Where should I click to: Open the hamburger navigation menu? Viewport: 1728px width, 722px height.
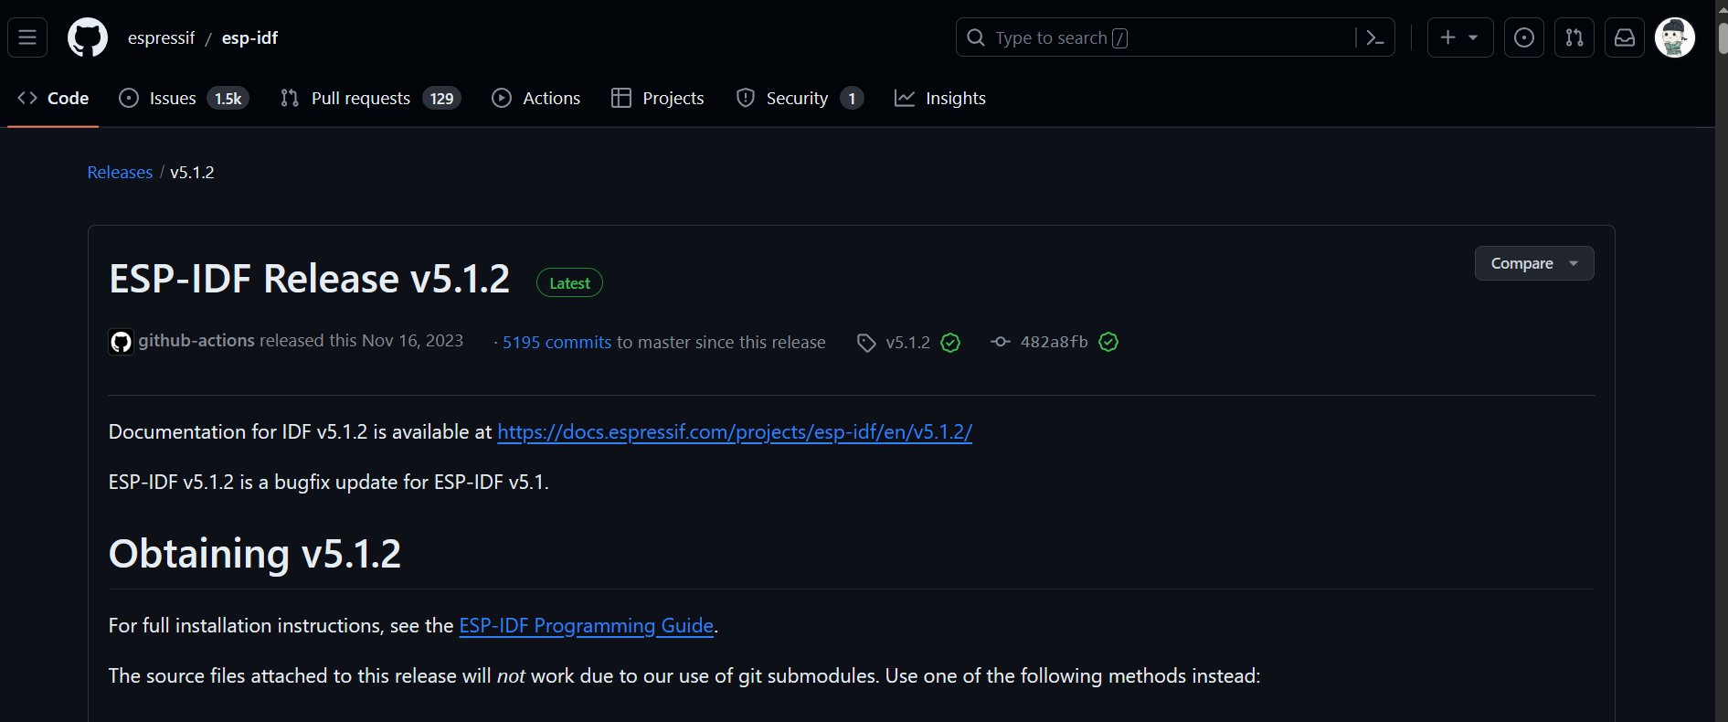27,37
